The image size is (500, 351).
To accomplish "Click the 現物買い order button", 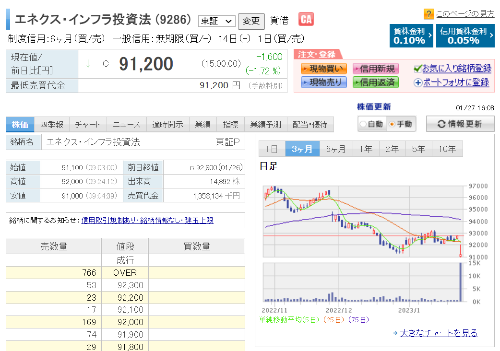I will (324, 69).
